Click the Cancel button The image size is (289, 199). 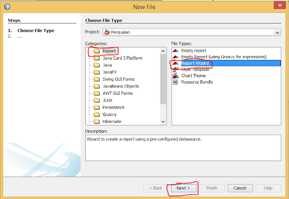240,188
